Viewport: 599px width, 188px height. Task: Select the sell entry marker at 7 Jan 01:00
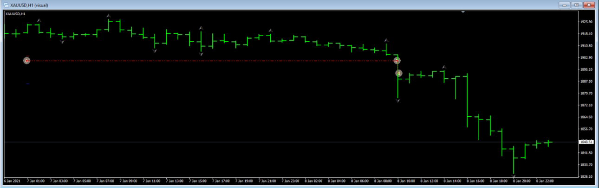[26, 60]
